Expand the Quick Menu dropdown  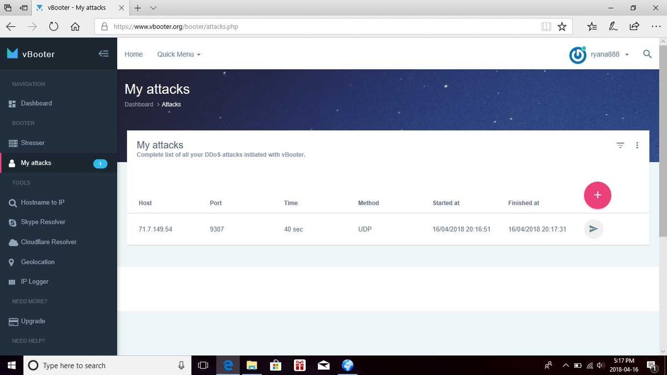[178, 54]
